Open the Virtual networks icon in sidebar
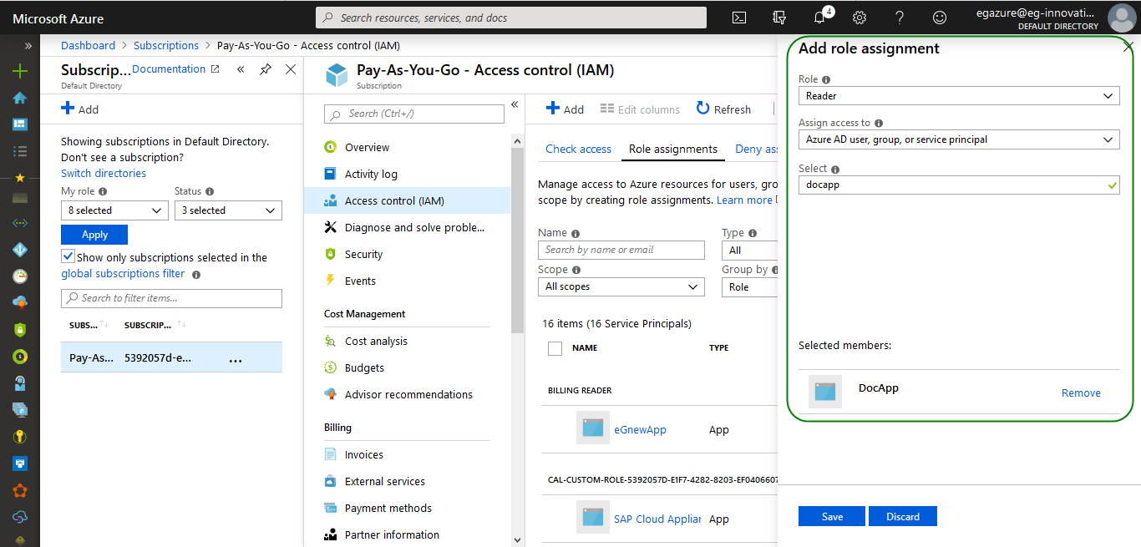The width and height of the screenshot is (1141, 547). pos(20,223)
